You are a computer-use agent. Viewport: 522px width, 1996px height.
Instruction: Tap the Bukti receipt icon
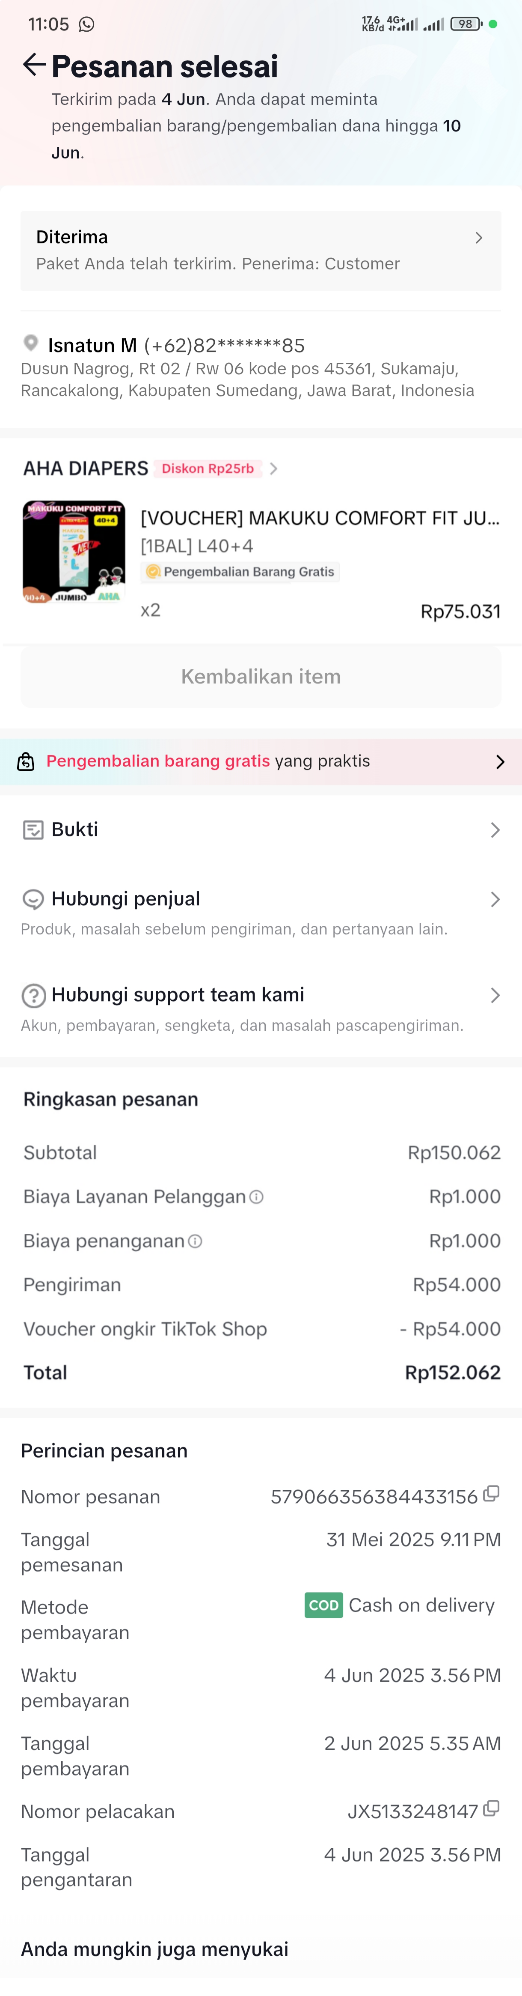pos(33,830)
